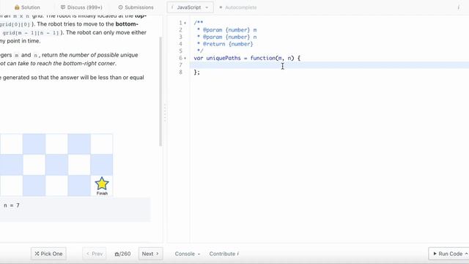Image resolution: width=469 pixels, height=264 pixels.
Task: Click the chat icon beside Discuss
Action: coord(63,7)
